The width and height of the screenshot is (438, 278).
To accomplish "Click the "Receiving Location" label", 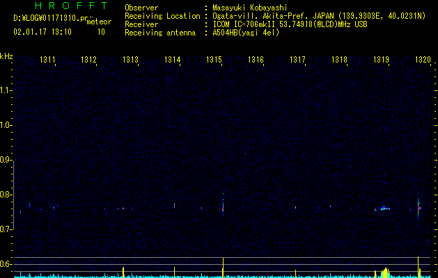I will click(x=162, y=16).
